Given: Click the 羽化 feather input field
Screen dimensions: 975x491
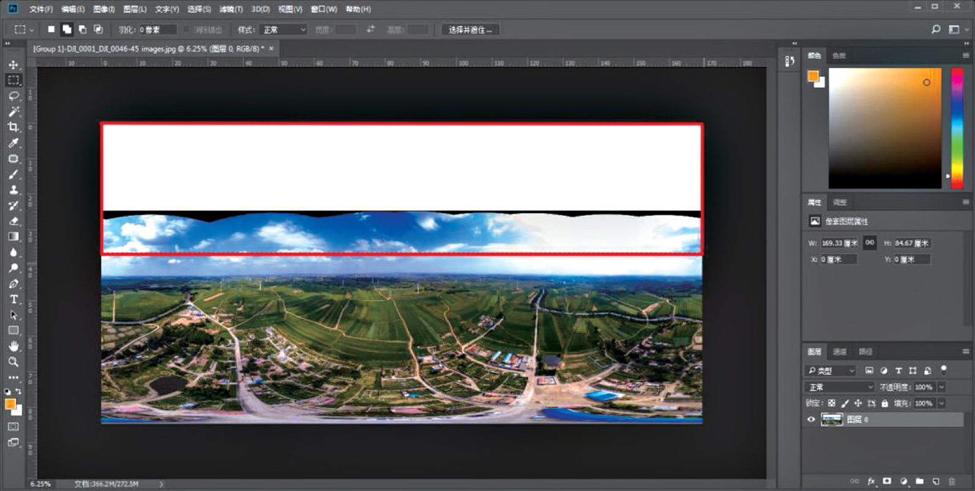Looking at the screenshot, I should click(x=157, y=29).
